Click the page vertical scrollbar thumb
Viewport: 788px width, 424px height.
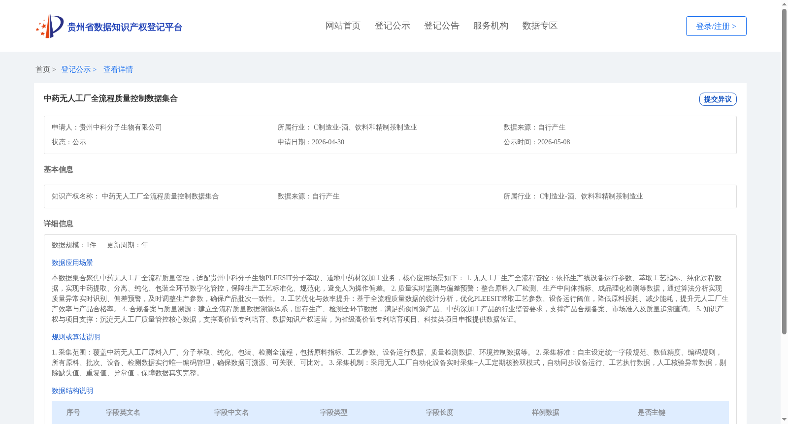click(x=784, y=171)
